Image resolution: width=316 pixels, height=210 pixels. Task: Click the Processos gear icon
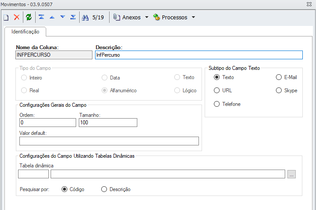(x=156, y=17)
